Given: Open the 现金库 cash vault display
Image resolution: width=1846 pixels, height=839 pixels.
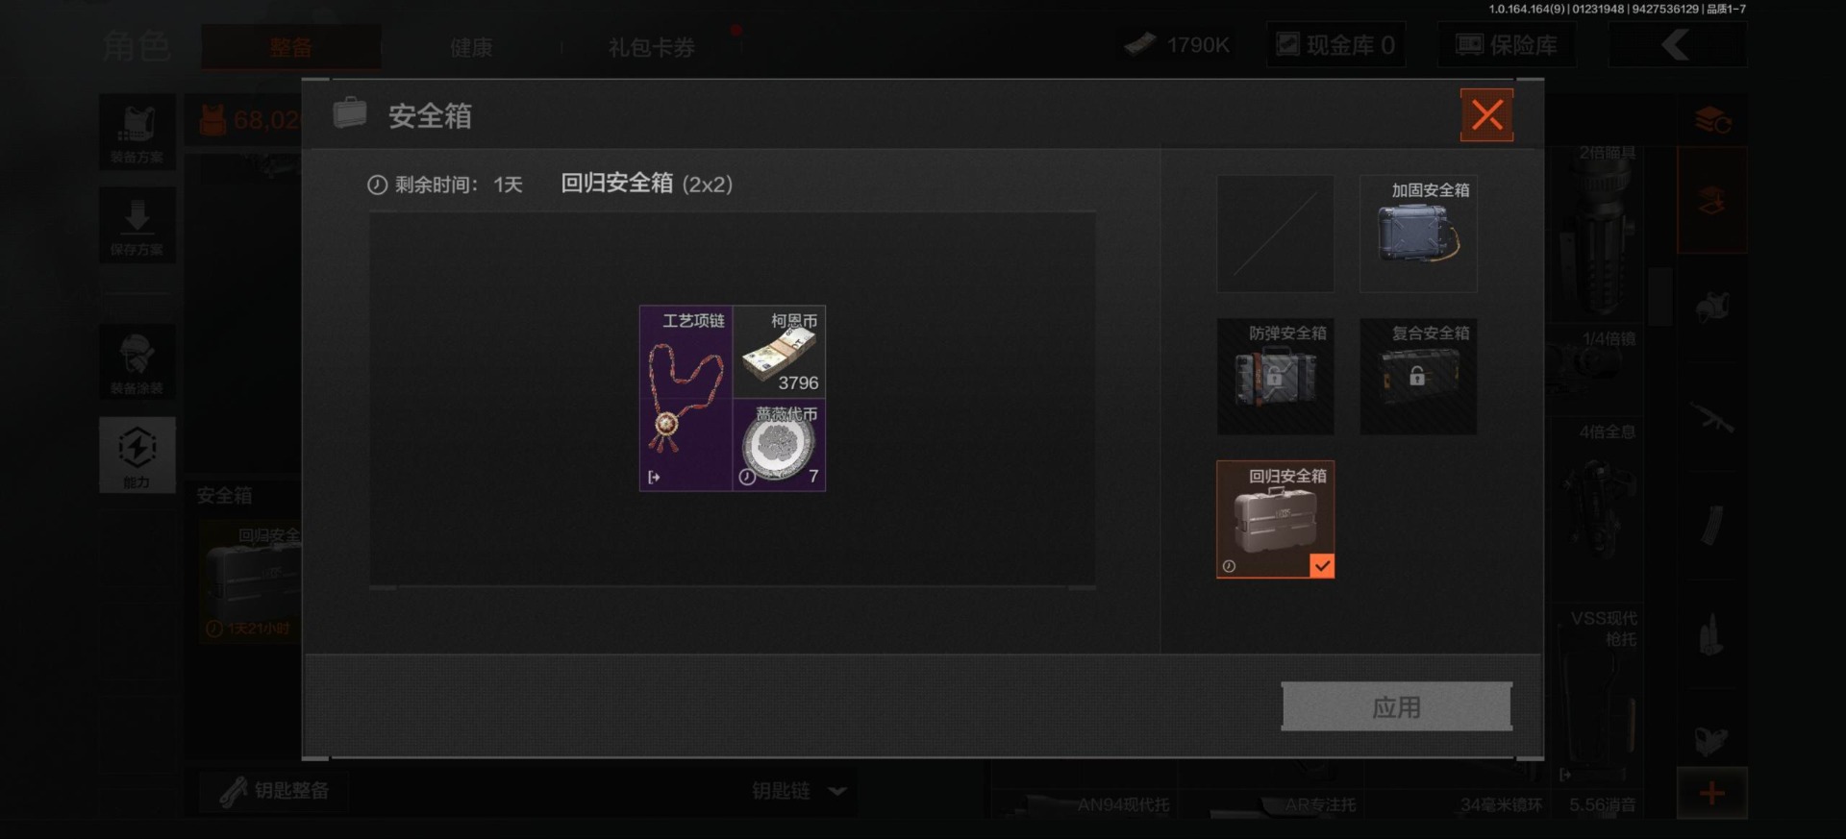Looking at the screenshot, I should pyautogui.click(x=1335, y=45).
